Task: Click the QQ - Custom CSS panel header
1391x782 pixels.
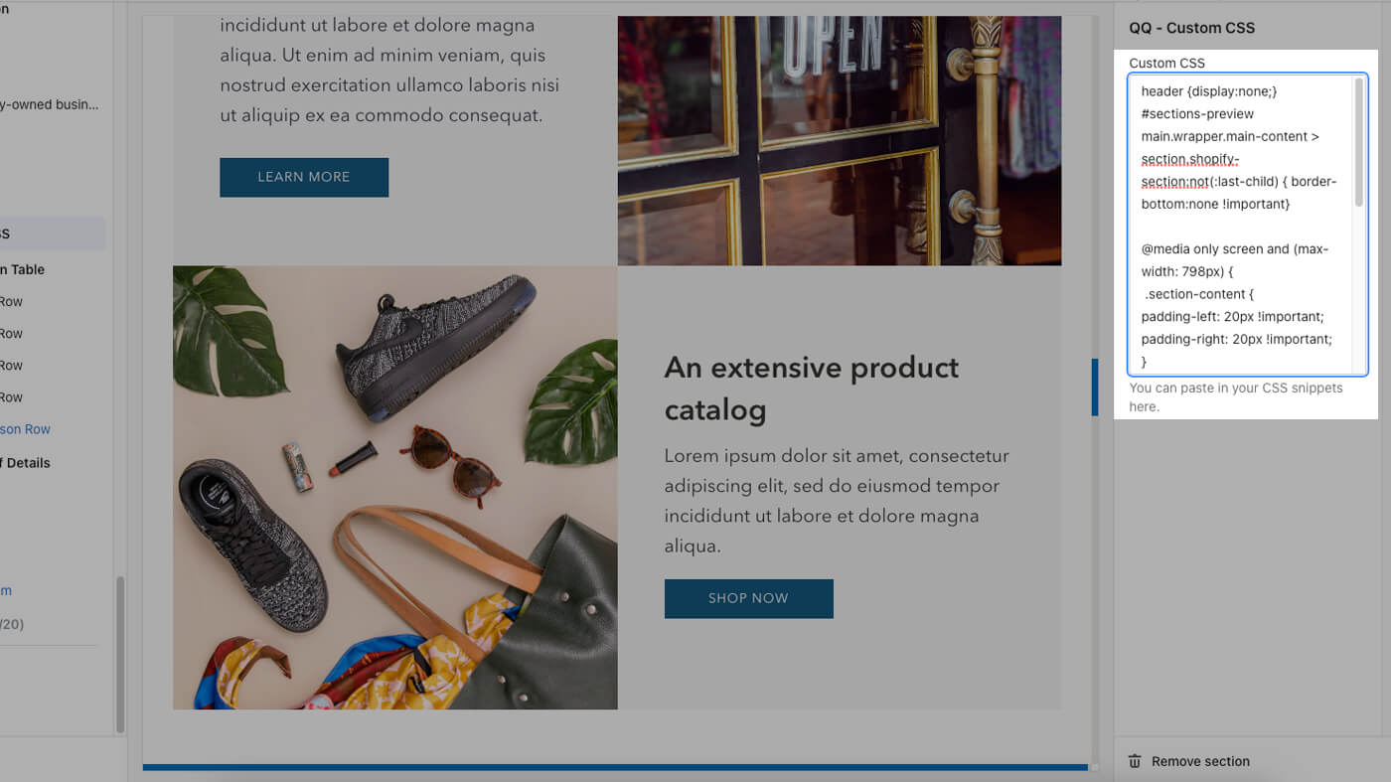Action: 1188,28
